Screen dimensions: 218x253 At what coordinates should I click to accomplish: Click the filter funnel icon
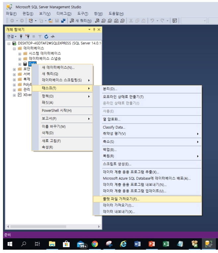pos(40,36)
